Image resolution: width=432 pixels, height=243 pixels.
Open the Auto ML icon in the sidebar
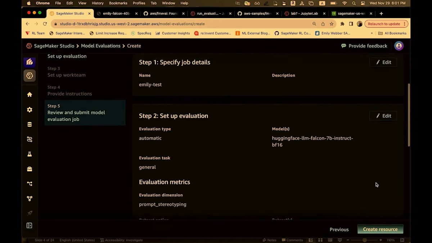(x=30, y=139)
